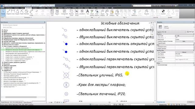Screen dimensions: 195x109
Task: Click Sign In in title bar
Action: [163, 6]
